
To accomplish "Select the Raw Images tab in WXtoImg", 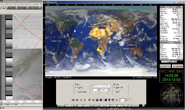I will [x=22, y=8].
